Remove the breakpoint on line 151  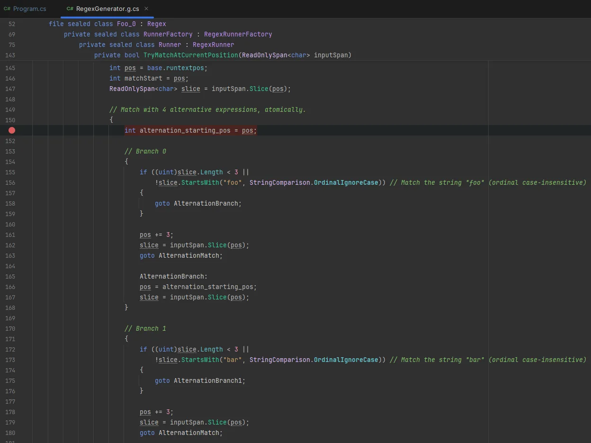[x=11, y=130]
